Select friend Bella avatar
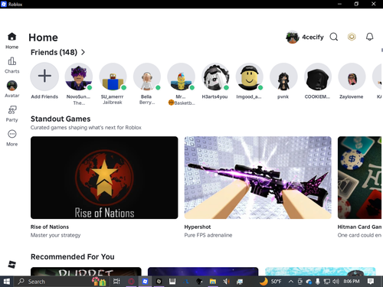 point(147,77)
